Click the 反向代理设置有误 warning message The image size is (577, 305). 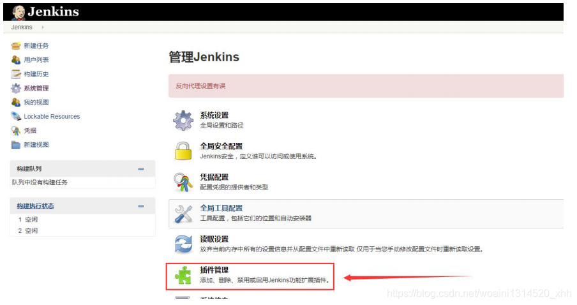pos(200,86)
